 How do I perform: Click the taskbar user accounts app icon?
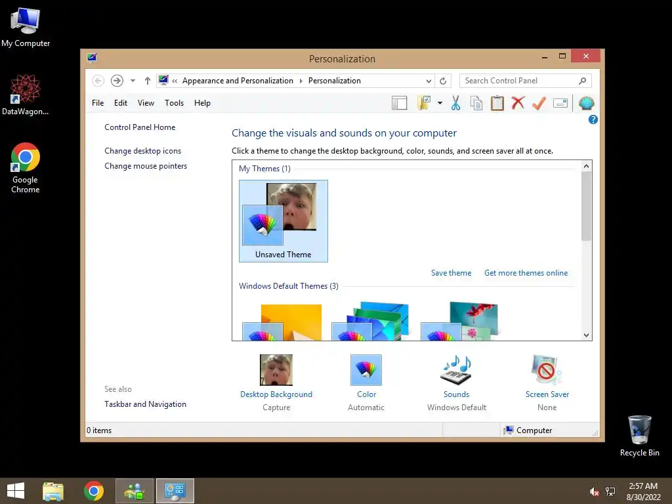click(135, 491)
